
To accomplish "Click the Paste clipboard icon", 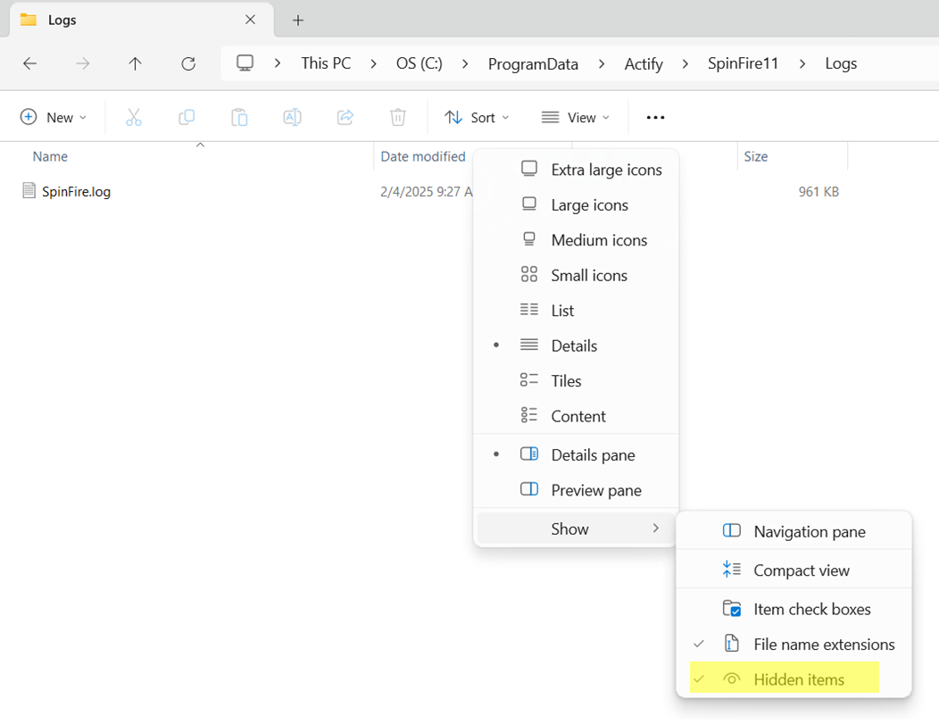I will click(239, 118).
